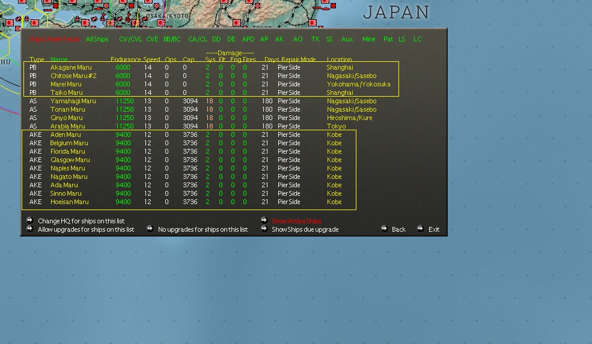Click Change HQ for ships on this list
The height and width of the screenshot is (344, 592).
(x=81, y=221)
